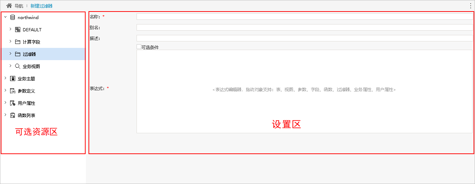Viewport: 475px width, 184px height.
Task: Click the 别名: field label
Action: coord(95,27)
